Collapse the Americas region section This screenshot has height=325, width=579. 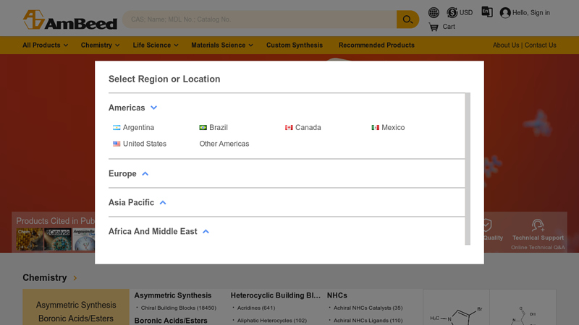(153, 108)
